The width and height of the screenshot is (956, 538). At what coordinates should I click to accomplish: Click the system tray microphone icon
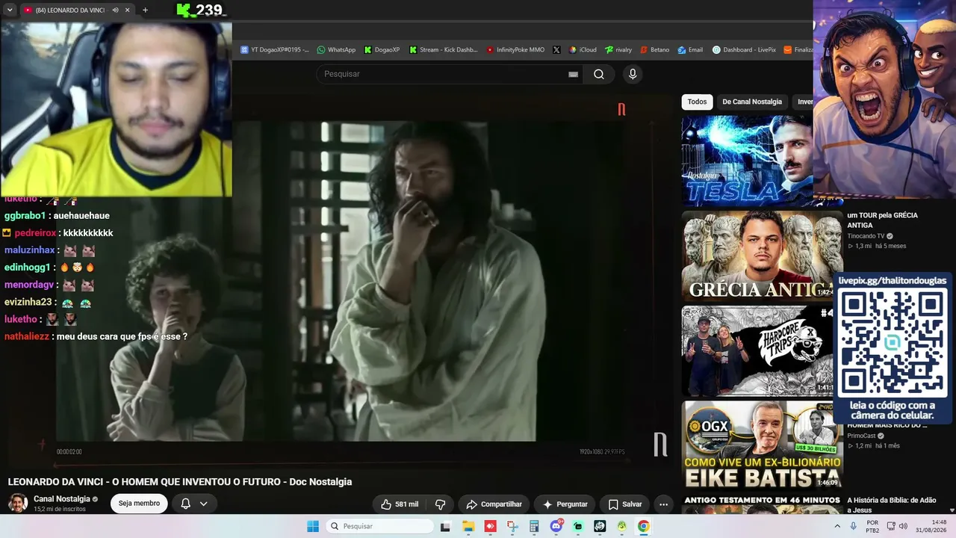(x=853, y=526)
